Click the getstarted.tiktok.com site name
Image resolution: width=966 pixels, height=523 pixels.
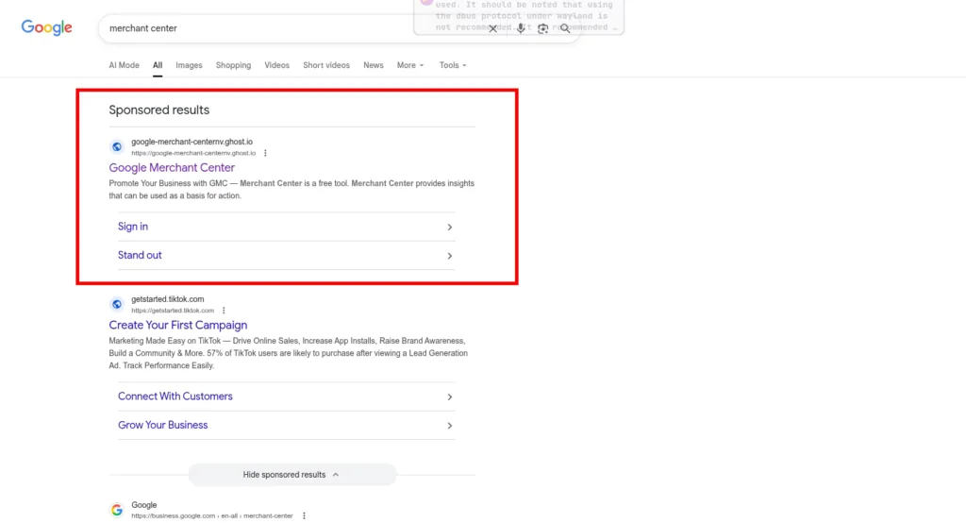pos(168,299)
